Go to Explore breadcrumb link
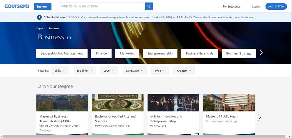The height and width of the screenshot is (138, 292). pyautogui.click(x=41, y=28)
